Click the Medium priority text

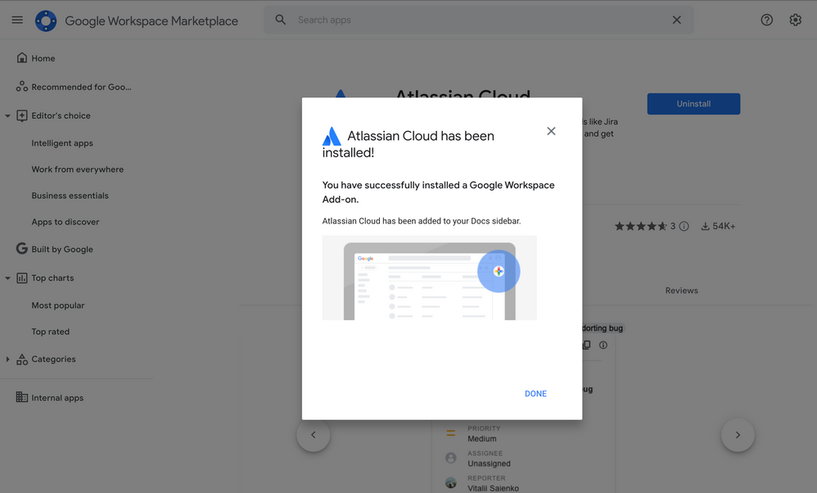click(482, 439)
